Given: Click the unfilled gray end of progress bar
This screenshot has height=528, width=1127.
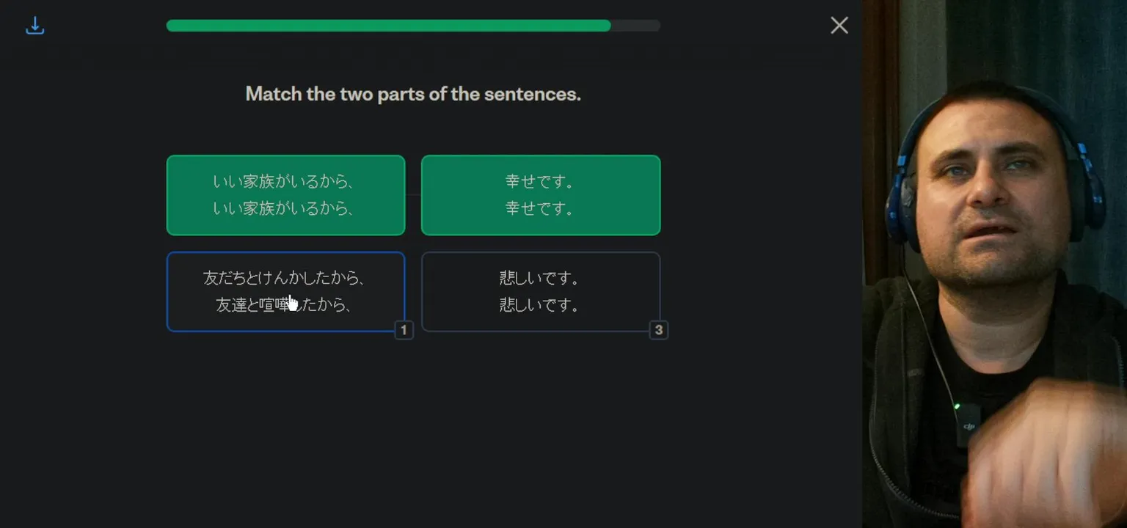Looking at the screenshot, I should coord(636,26).
